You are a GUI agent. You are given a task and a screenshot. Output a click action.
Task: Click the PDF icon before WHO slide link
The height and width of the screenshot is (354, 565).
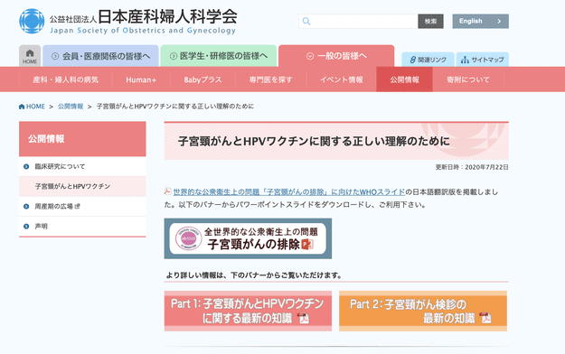167,191
